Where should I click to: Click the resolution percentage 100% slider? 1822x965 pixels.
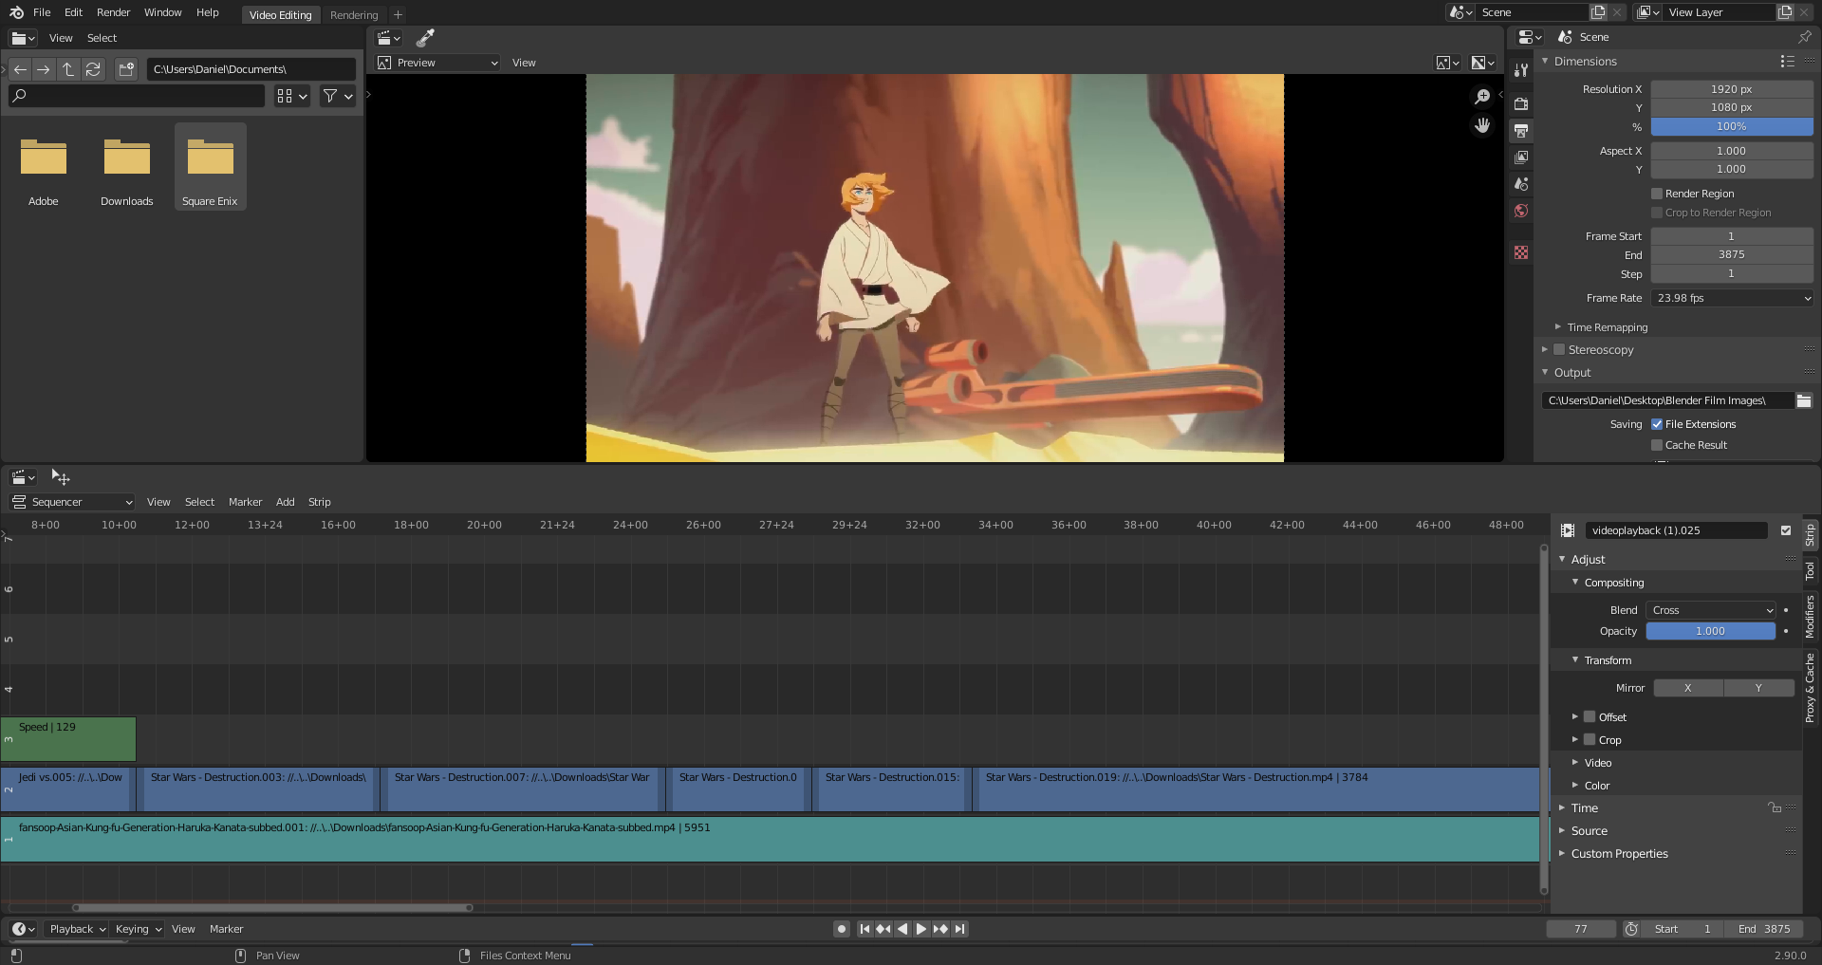point(1732,126)
